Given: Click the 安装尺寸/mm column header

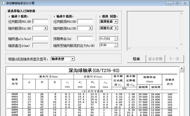Looking at the screenshot, I should 93,77.
